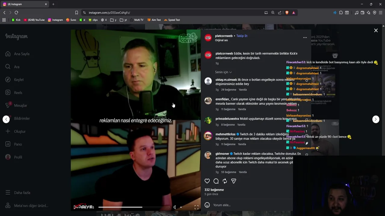The image size is (385, 216).
Task: Expand the yt bookmarks folder
Action: (123, 20)
